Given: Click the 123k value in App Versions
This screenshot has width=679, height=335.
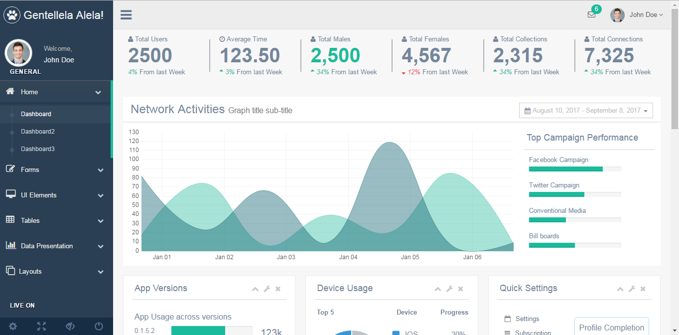Looking at the screenshot, I should coord(272,332).
